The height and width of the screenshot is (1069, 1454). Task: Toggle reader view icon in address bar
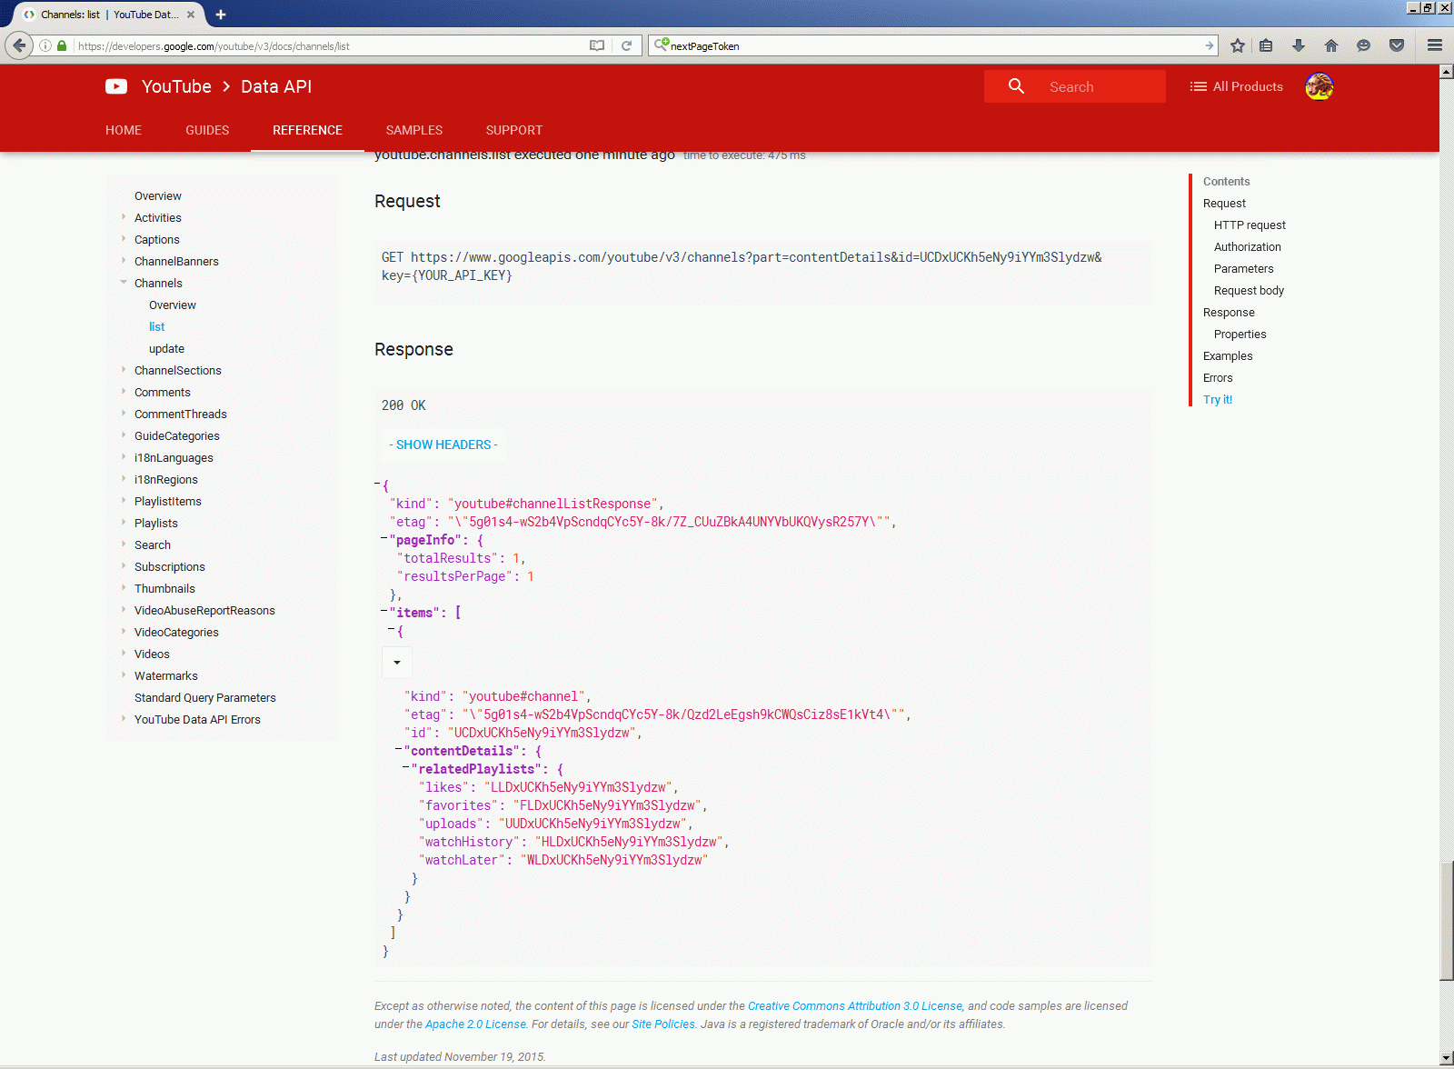click(597, 45)
